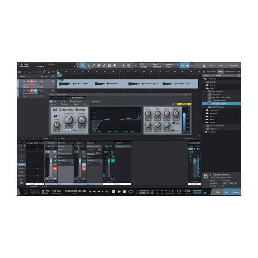Image resolution: width=258 pixels, height=258 pixels.
Task: Select the Paint tool
Action: pyautogui.click(x=104, y=65)
